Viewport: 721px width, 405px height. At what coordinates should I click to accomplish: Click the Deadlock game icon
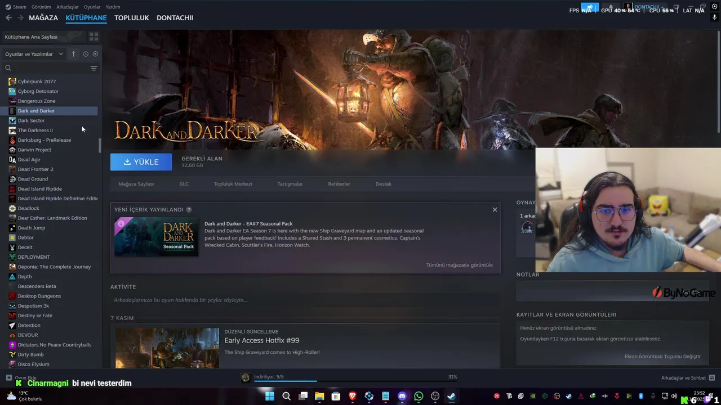pyautogui.click(x=12, y=208)
